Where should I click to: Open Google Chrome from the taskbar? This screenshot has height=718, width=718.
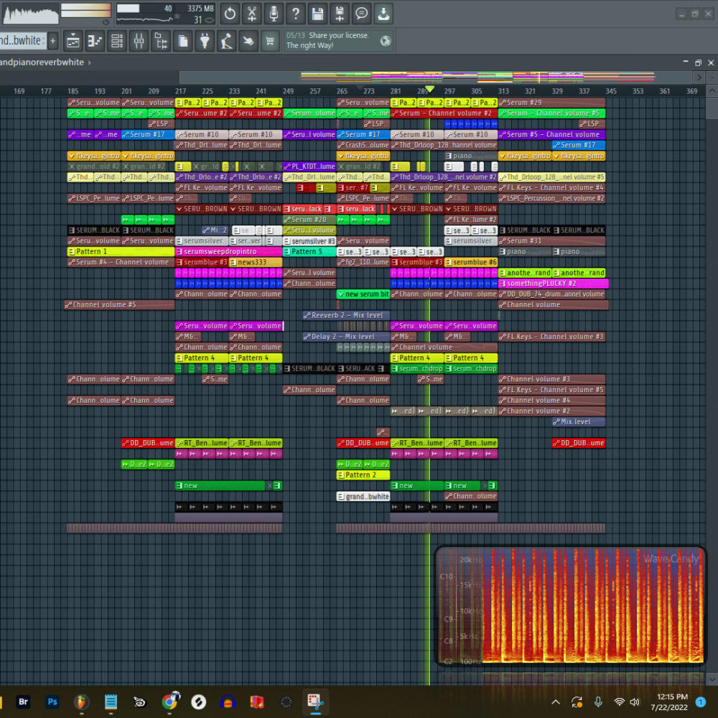pos(170,701)
